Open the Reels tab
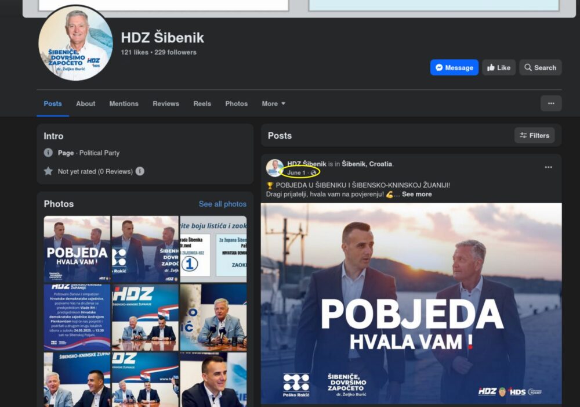The image size is (580, 407). [202, 103]
